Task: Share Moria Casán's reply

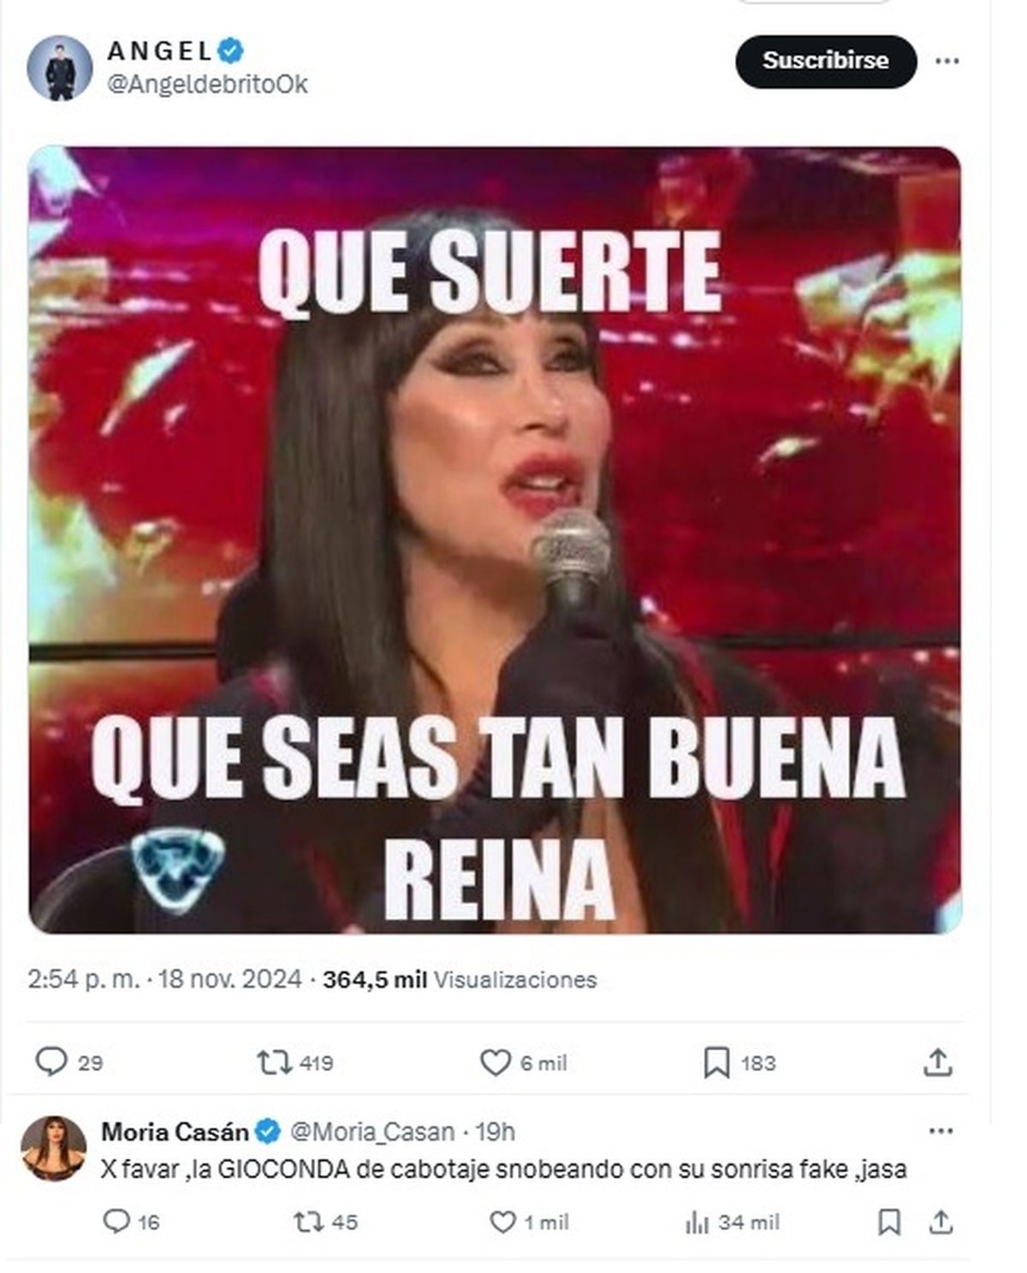Action: pos(941,1222)
